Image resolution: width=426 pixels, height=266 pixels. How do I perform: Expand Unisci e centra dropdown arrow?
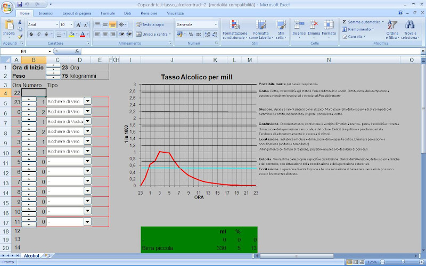point(170,34)
